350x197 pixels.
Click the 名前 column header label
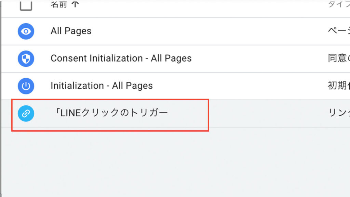pyautogui.click(x=59, y=4)
